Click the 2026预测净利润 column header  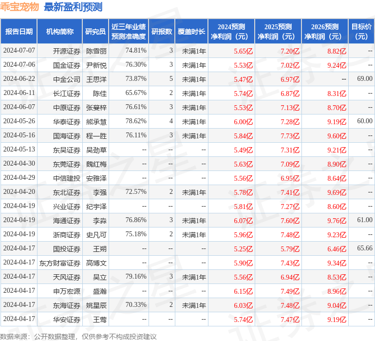click(x=325, y=31)
